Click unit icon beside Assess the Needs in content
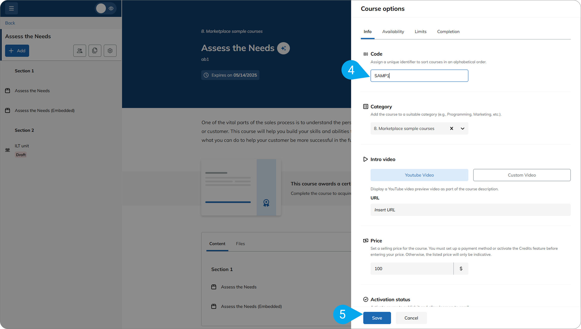581x329 pixels. point(214,287)
